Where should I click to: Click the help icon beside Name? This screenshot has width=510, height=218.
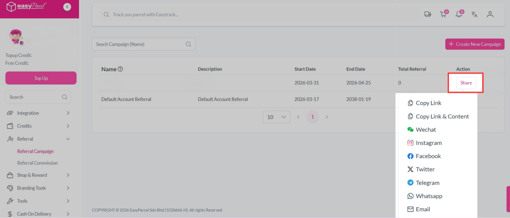[x=120, y=69]
